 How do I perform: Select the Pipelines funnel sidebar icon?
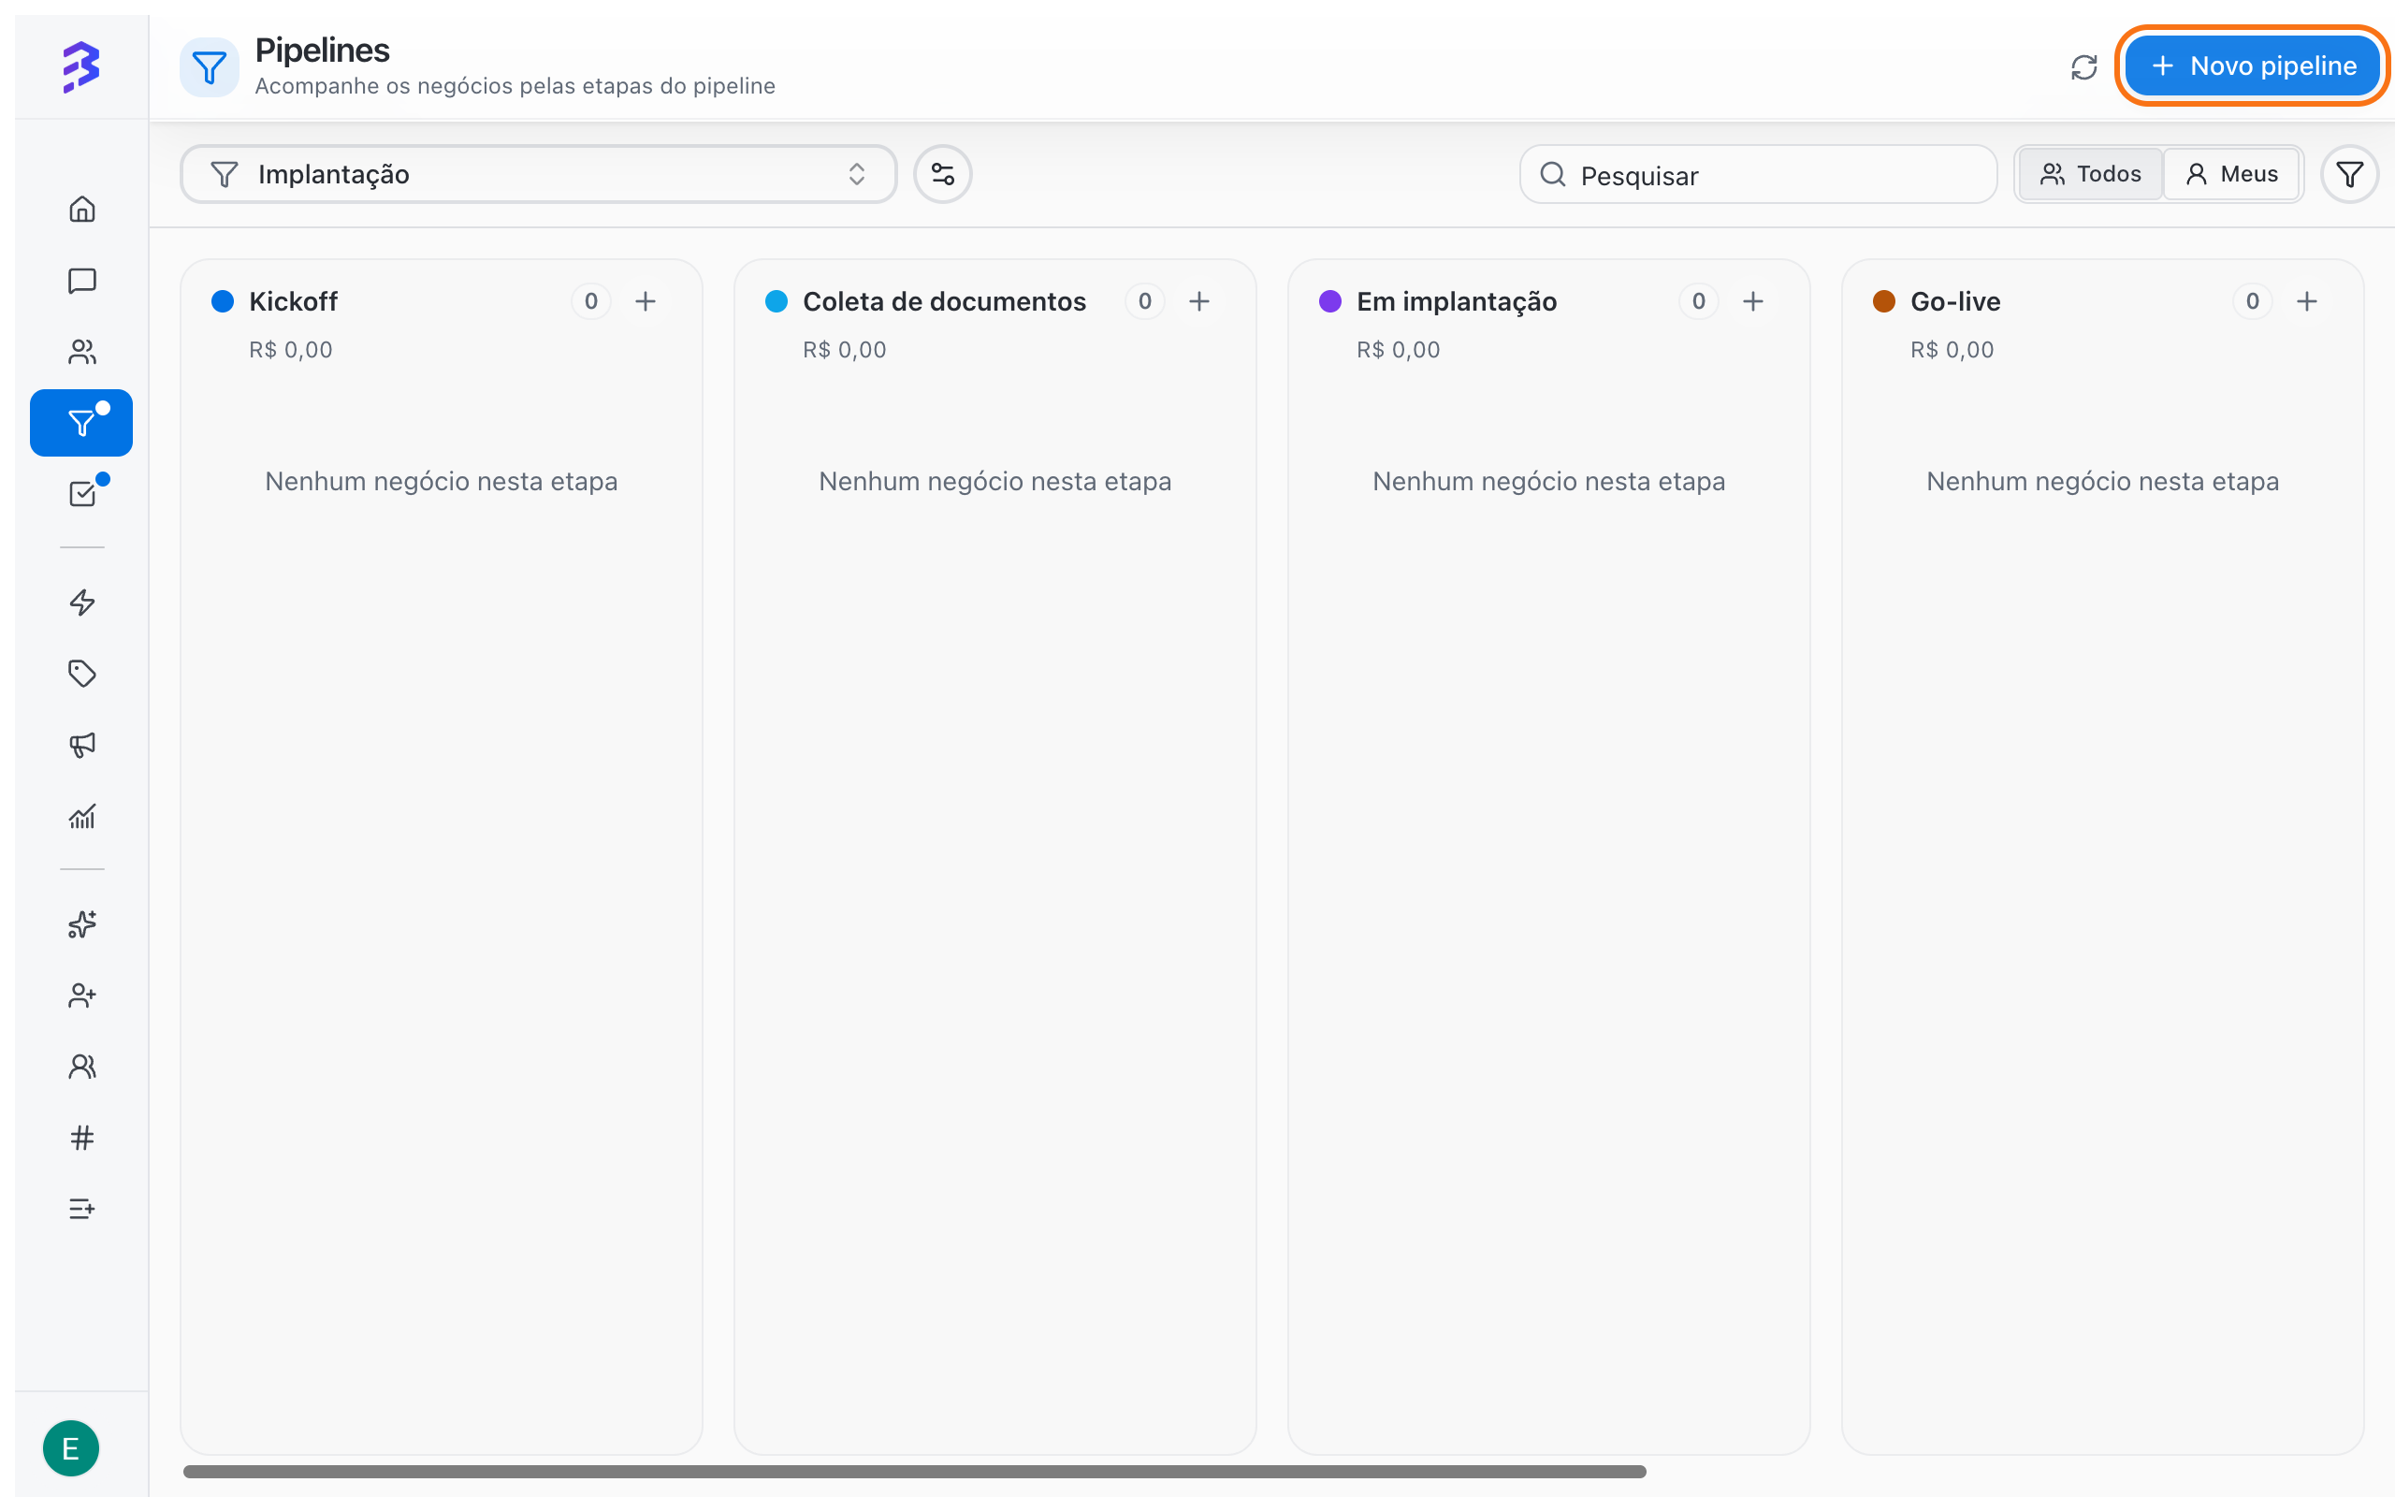(x=81, y=423)
